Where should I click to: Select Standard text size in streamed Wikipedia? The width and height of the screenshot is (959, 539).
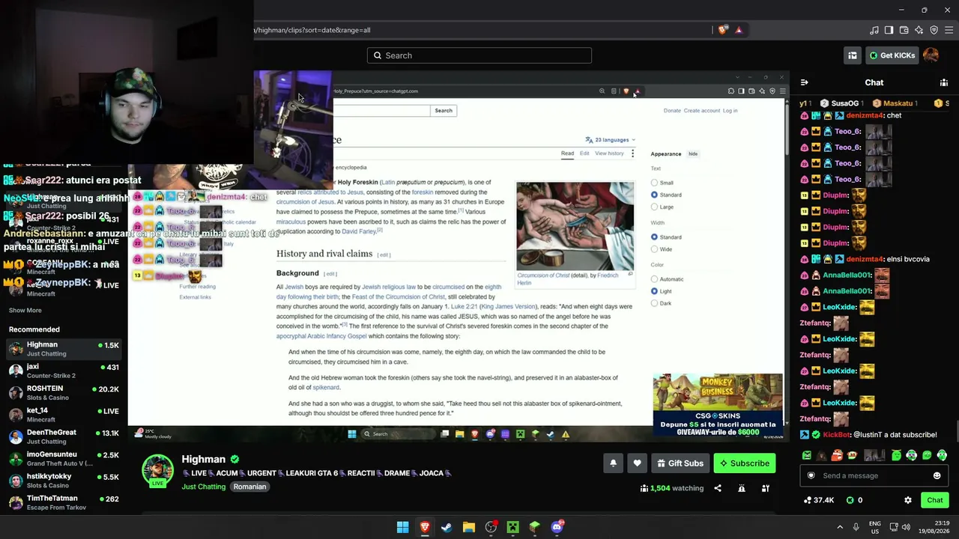654,195
